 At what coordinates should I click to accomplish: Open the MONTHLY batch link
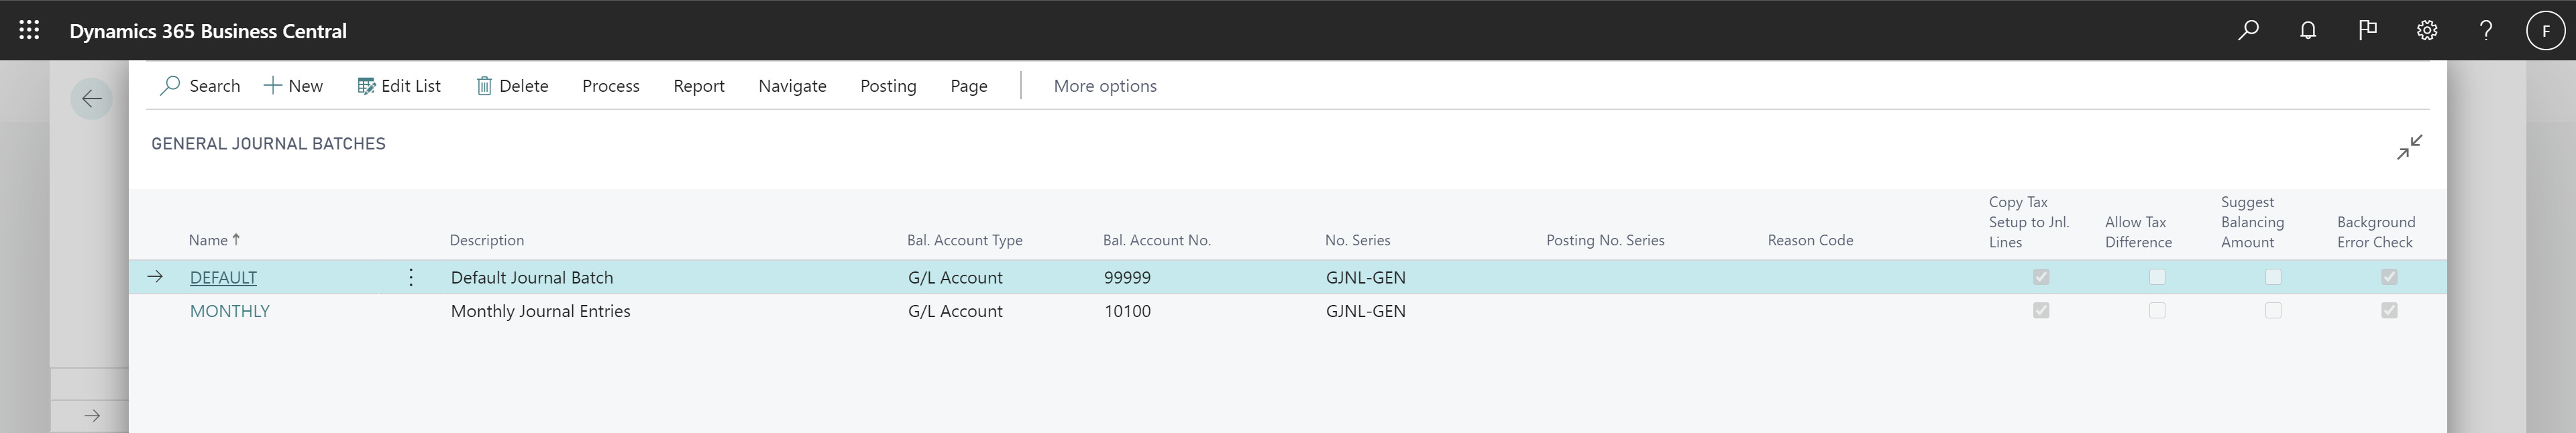tap(230, 311)
